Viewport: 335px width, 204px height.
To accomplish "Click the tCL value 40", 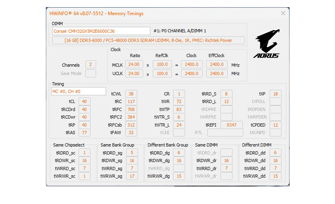I will click(84, 101).
